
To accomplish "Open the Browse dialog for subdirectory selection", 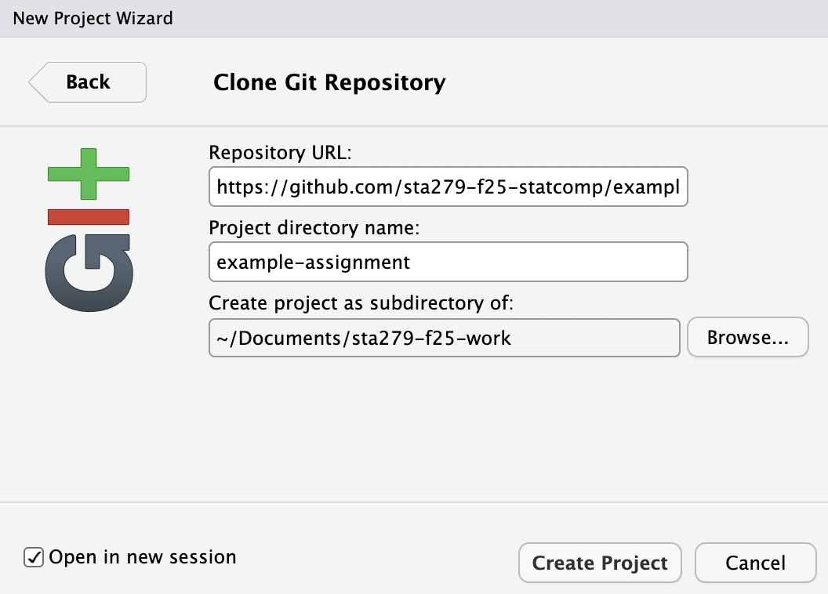I will (x=747, y=337).
